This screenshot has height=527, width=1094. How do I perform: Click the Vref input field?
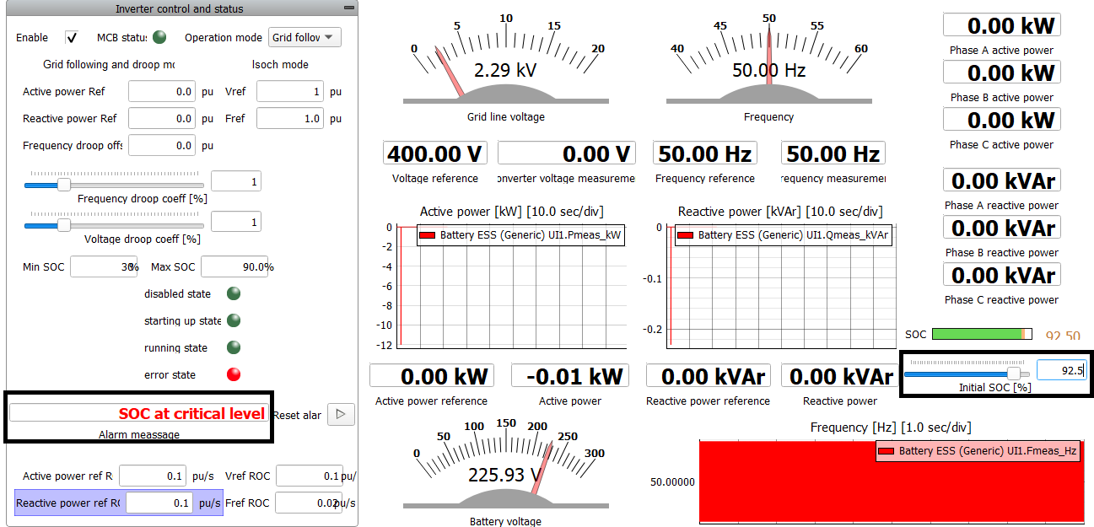(x=290, y=92)
